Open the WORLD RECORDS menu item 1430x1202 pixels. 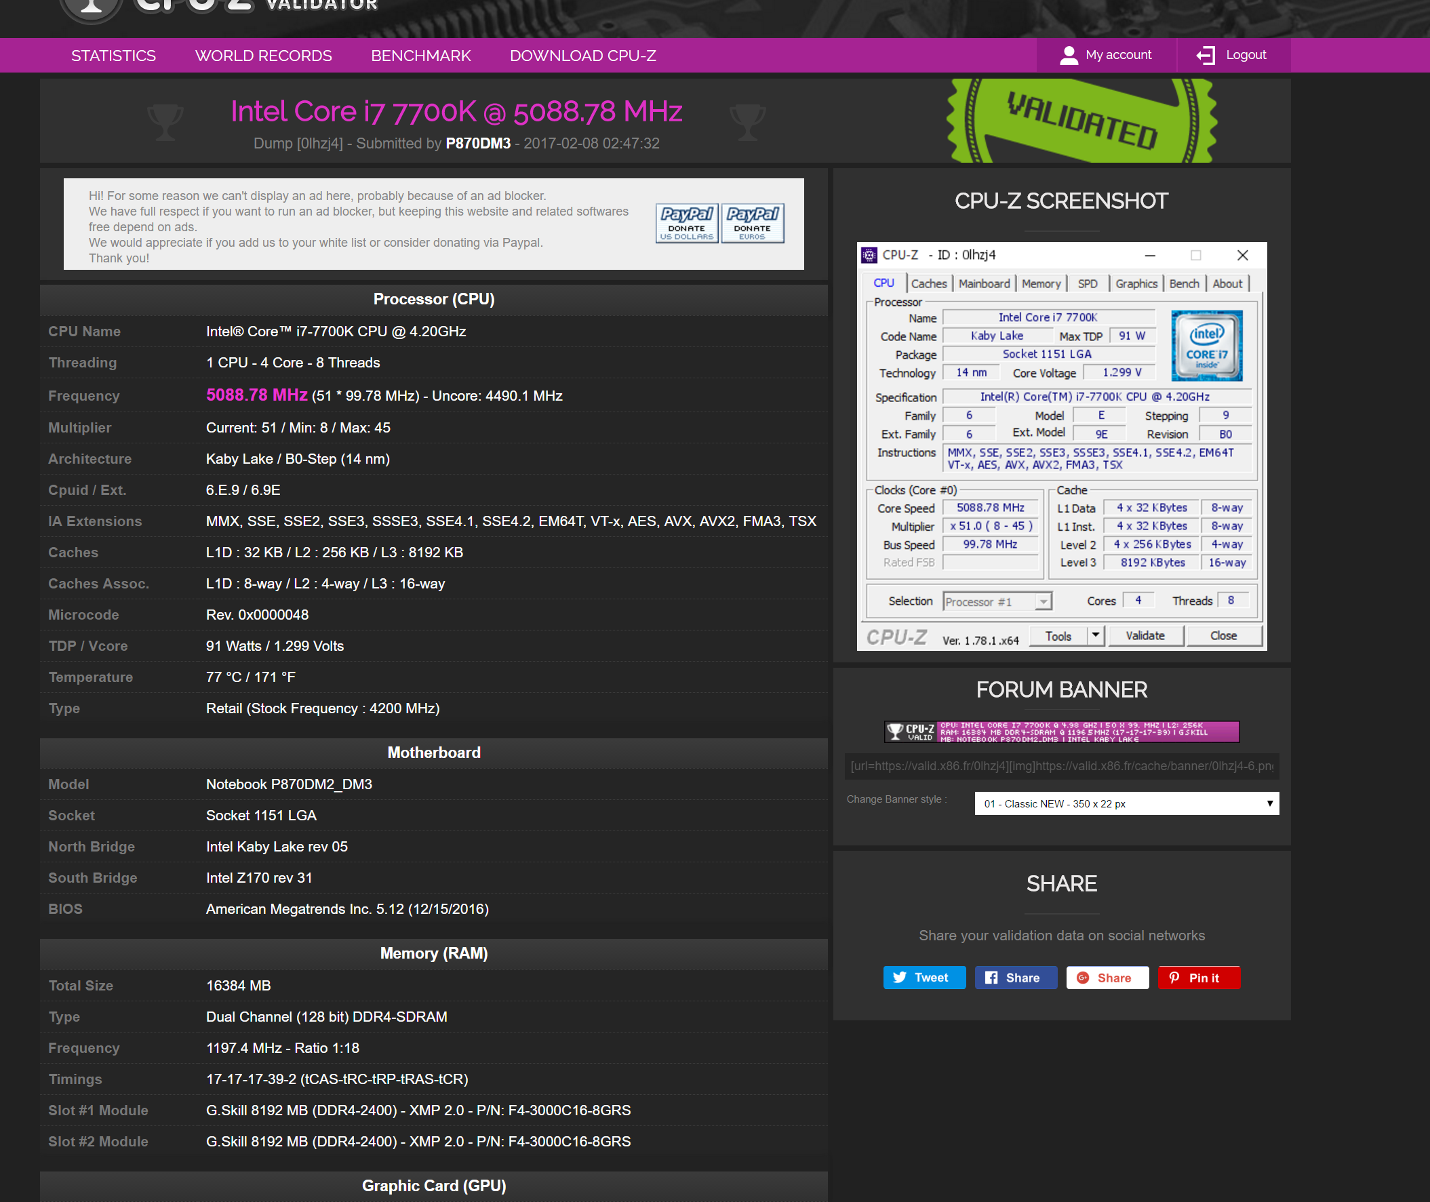pyautogui.click(x=263, y=55)
